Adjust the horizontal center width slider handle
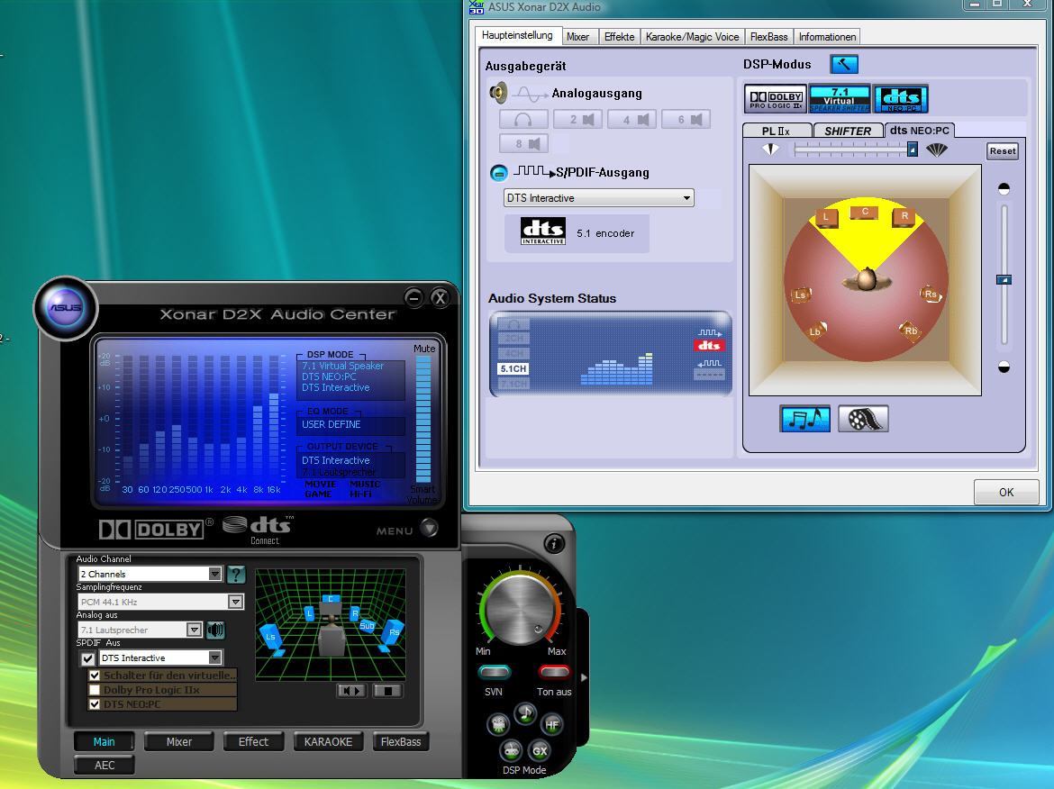This screenshot has height=789, width=1054. [913, 150]
